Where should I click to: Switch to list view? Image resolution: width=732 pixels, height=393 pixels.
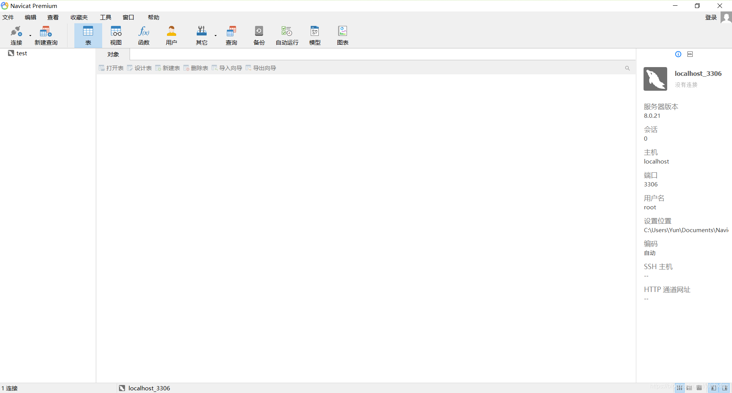click(x=689, y=388)
